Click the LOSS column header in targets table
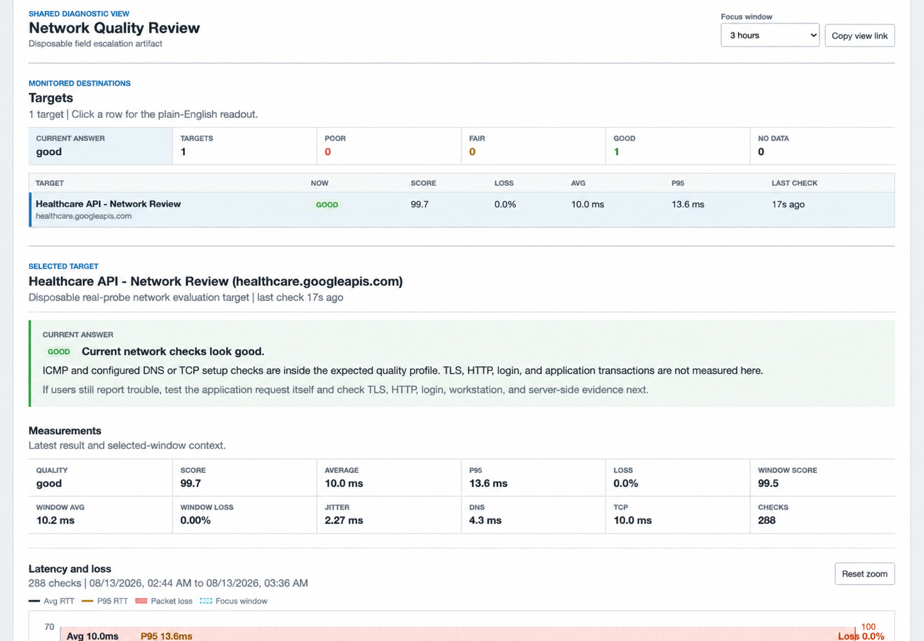 504,183
